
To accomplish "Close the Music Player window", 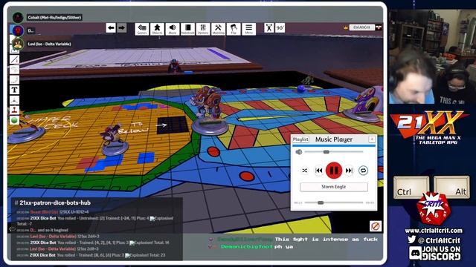I will (x=372, y=139).
